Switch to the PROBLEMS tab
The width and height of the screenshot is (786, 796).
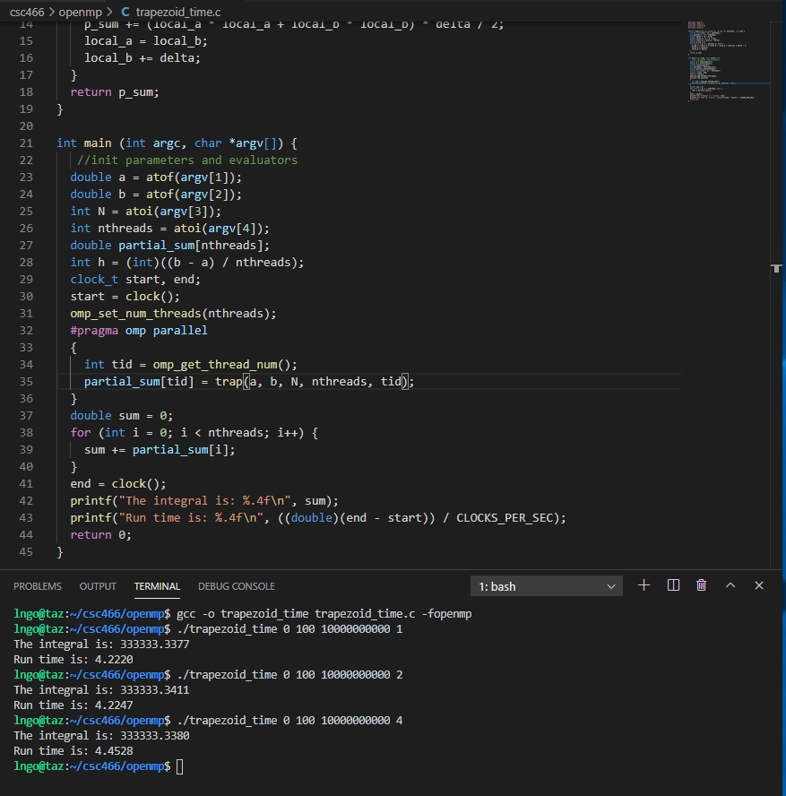click(38, 586)
